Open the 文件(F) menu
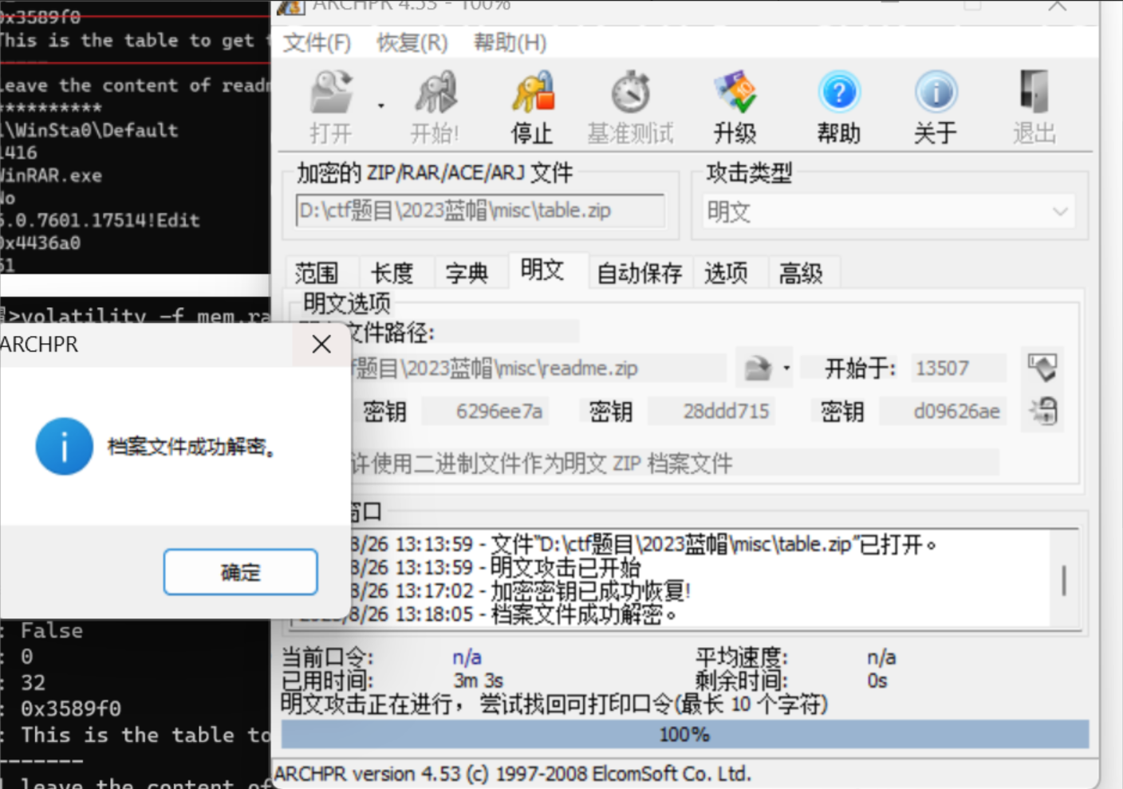This screenshot has height=789, width=1123. pyautogui.click(x=317, y=42)
